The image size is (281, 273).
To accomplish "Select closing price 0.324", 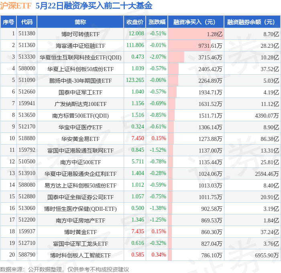I will pyautogui.click(x=138, y=127).
